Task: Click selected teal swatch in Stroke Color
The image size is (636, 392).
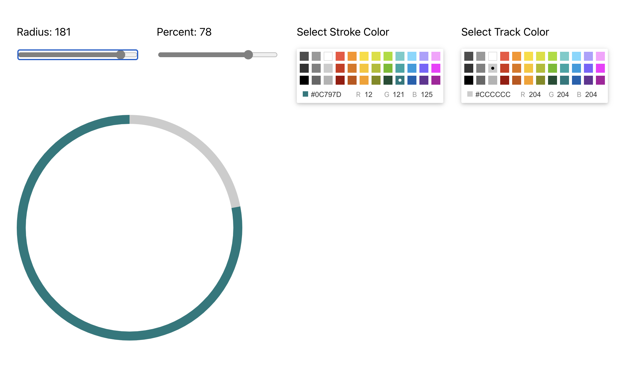Action: (x=400, y=80)
